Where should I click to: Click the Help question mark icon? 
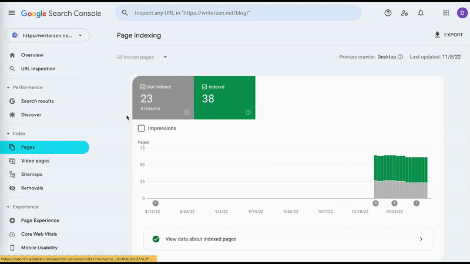coord(388,13)
